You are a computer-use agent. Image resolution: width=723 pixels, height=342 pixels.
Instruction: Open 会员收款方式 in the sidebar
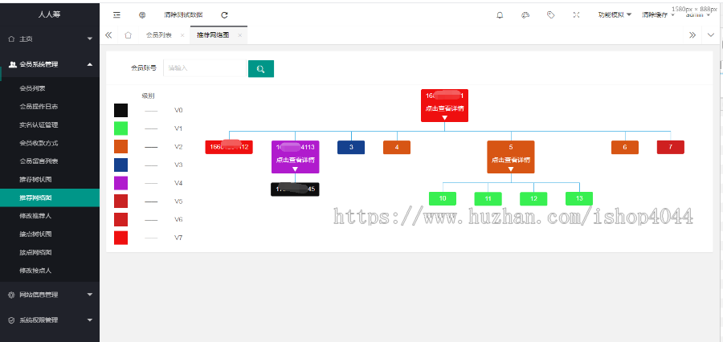[x=39, y=144]
